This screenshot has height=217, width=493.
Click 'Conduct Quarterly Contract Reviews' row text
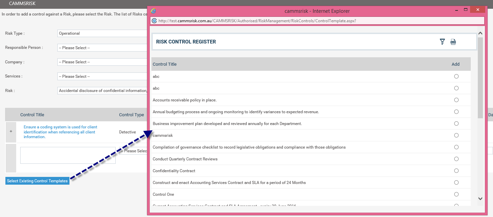pyautogui.click(x=185, y=159)
